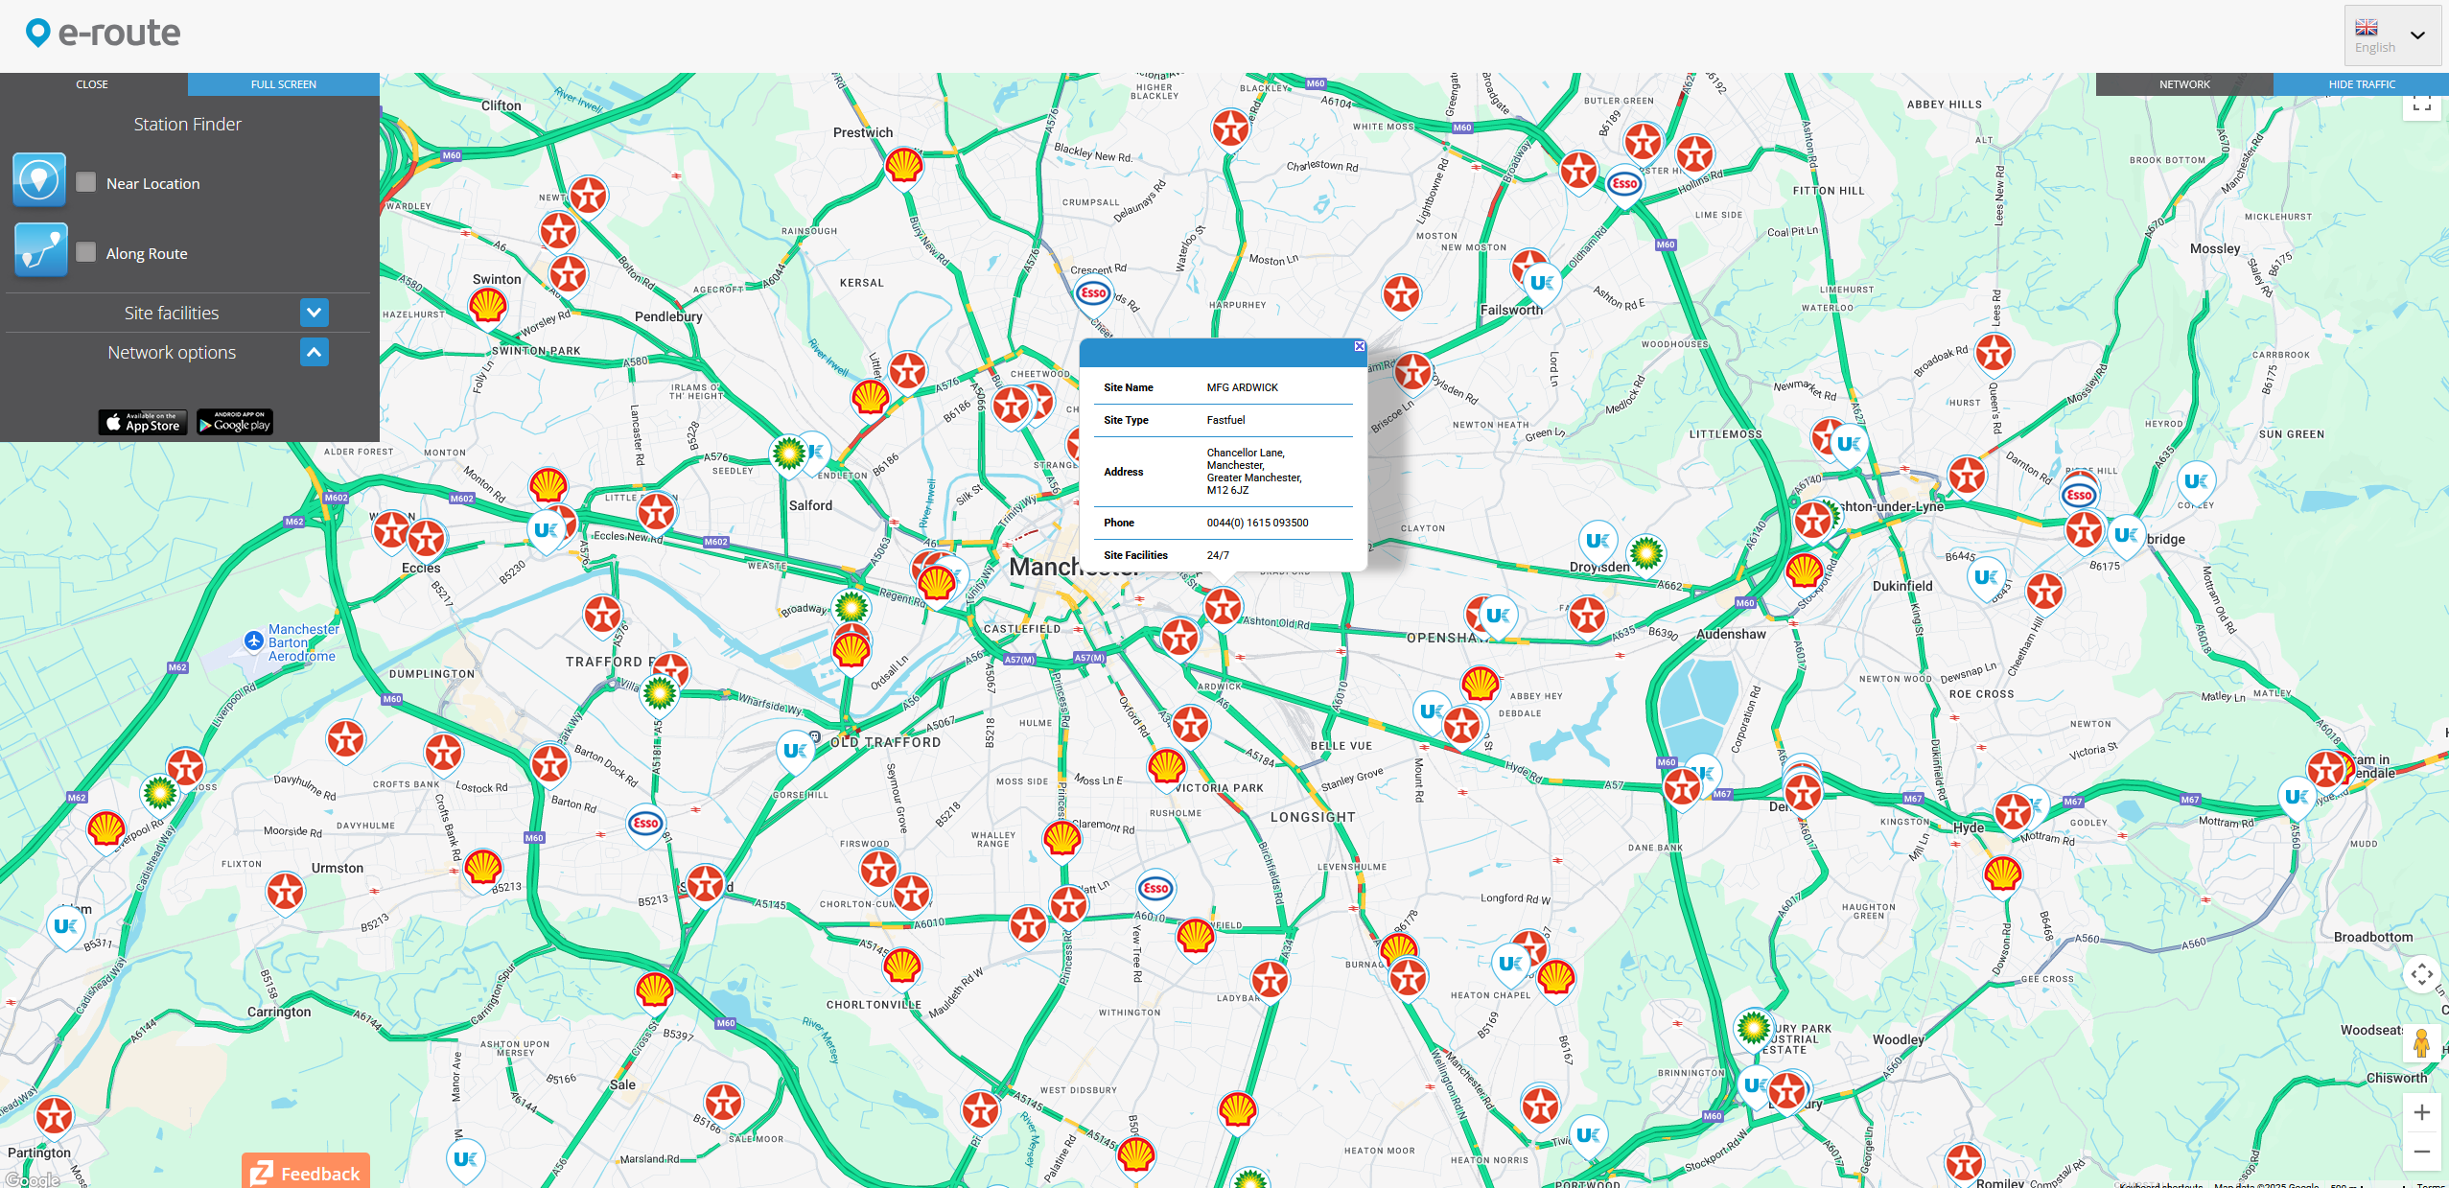Open the App Store download badge
Viewport: 2449px width, 1188px height.
pos(142,422)
